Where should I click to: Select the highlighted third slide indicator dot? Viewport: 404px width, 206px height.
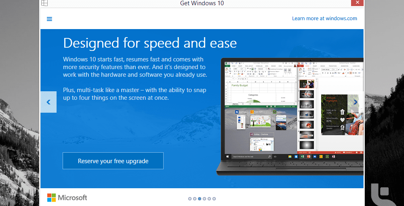[200, 199]
